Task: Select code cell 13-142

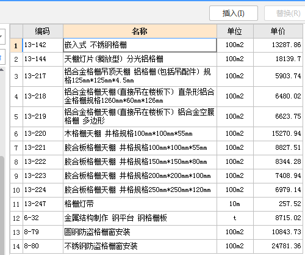Action: click(43, 45)
